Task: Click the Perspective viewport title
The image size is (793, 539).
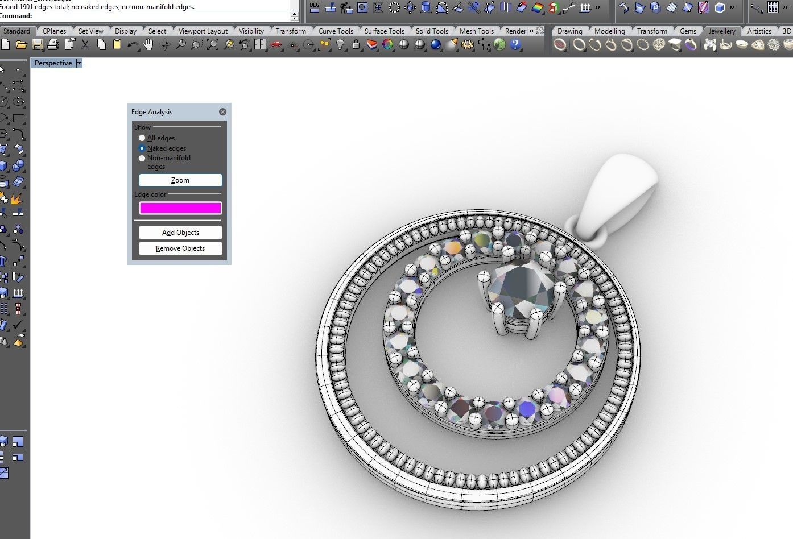Action: [53, 63]
